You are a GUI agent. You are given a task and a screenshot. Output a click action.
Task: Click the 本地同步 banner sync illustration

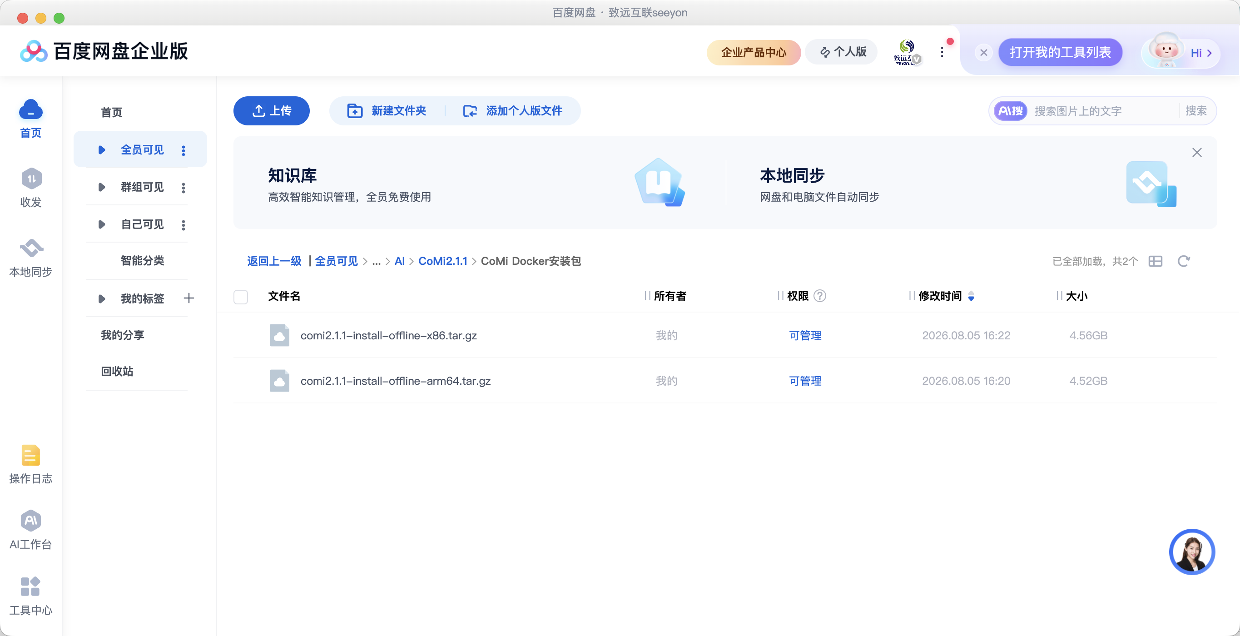tap(1151, 184)
